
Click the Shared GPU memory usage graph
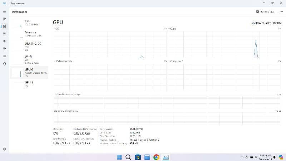pos(167,119)
